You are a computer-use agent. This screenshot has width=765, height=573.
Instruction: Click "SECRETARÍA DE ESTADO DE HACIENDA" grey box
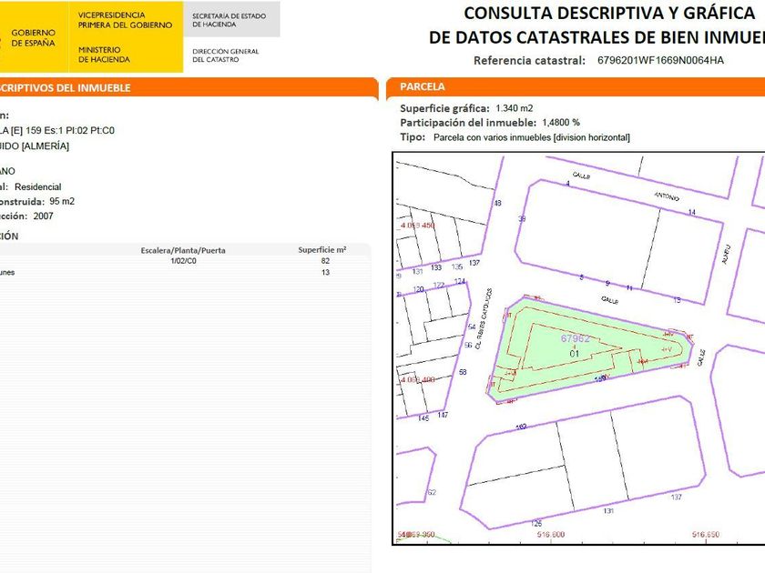click(x=231, y=19)
